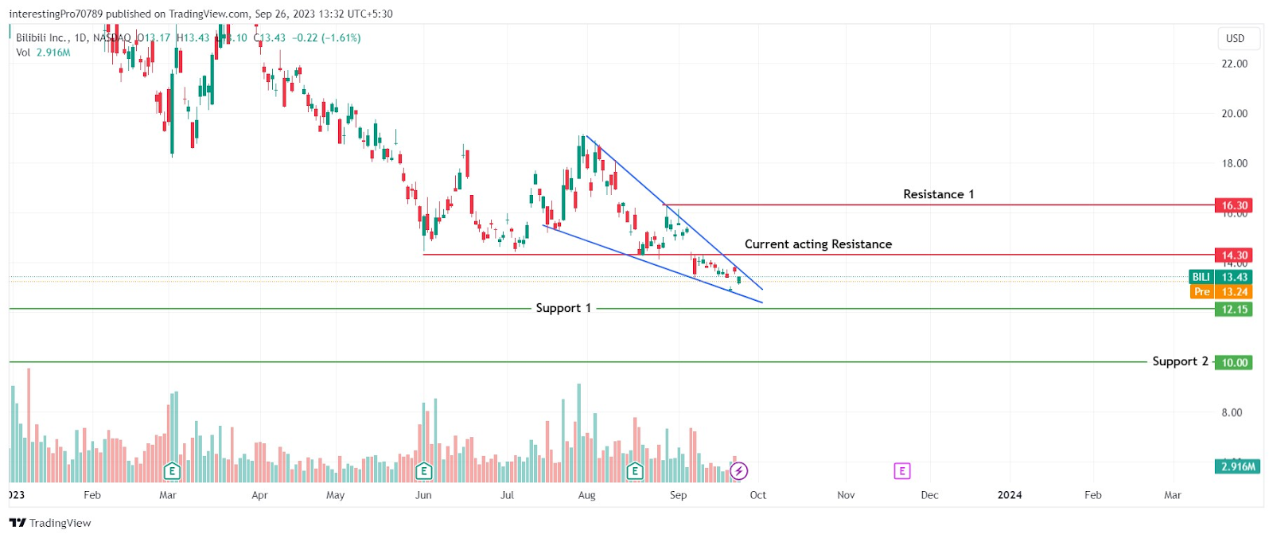Click the upcoming November earnings E marker
Image resolution: width=1273 pixels, height=538 pixels.
(x=902, y=471)
